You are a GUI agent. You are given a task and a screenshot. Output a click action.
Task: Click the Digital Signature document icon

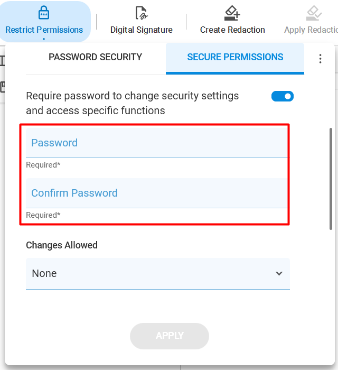[x=142, y=13]
